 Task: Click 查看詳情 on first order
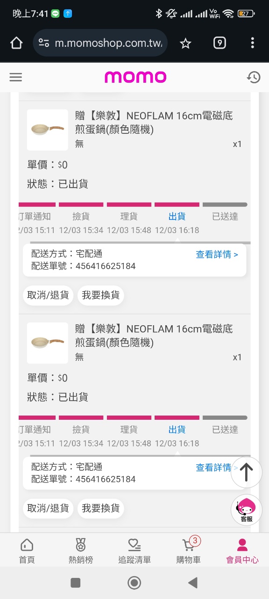pos(217,255)
